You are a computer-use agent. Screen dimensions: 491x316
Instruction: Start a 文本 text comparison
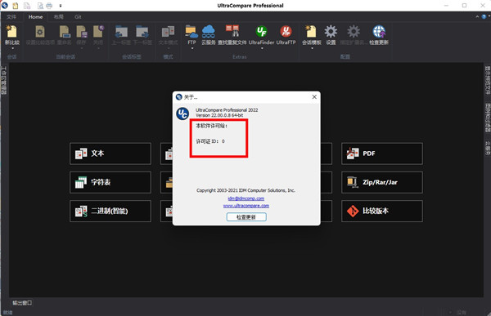(x=110, y=154)
